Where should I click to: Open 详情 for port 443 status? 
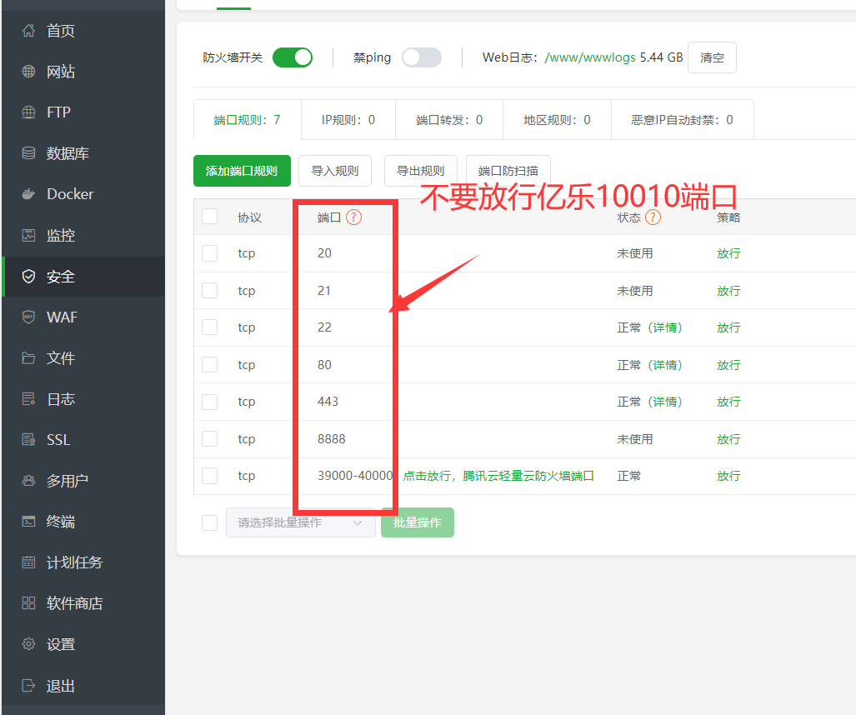[668, 402]
